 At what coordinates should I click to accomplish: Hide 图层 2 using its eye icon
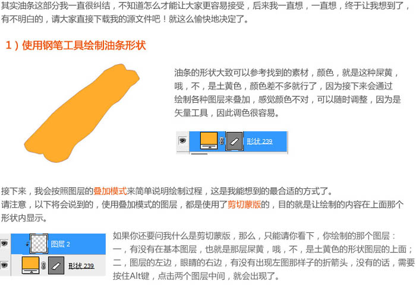pos(5,244)
